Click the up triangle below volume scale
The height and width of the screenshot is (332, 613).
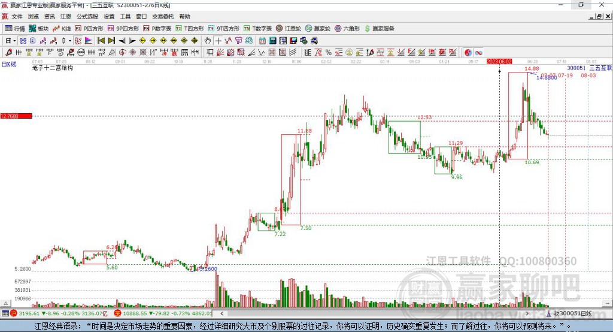pyautogui.click(x=5, y=303)
